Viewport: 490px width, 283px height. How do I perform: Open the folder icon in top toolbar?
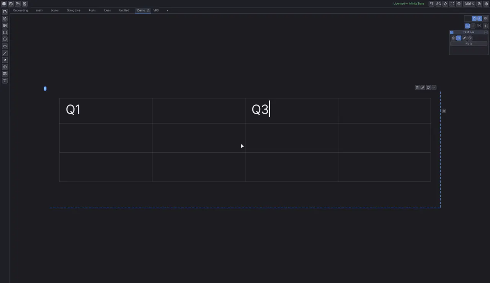pos(18,4)
